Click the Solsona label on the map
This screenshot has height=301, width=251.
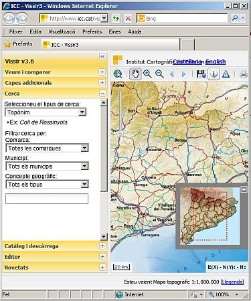tap(153, 150)
